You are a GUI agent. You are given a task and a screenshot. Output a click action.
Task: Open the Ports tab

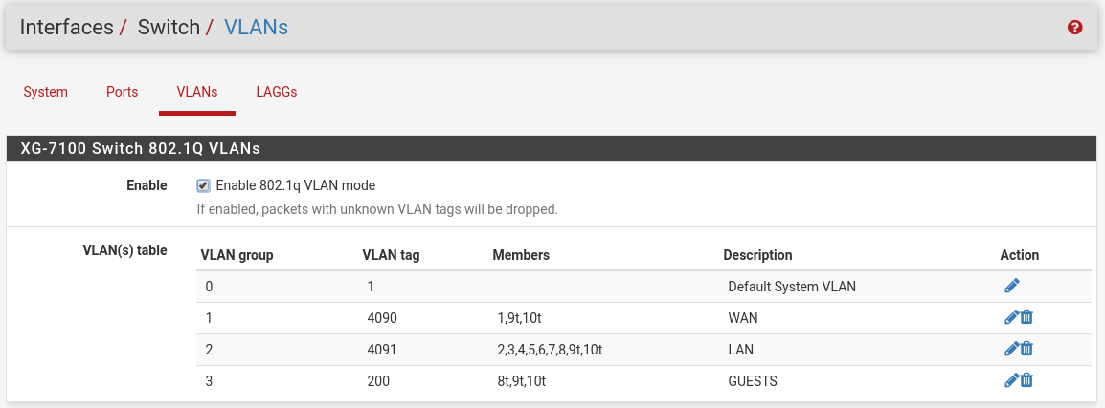[x=122, y=92]
